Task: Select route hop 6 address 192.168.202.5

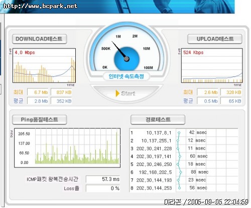Action: point(155,172)
